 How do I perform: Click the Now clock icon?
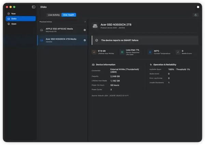tap(9, 14)
